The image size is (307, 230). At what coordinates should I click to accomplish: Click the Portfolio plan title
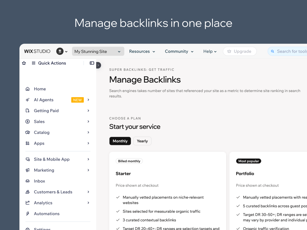[245, 174]
